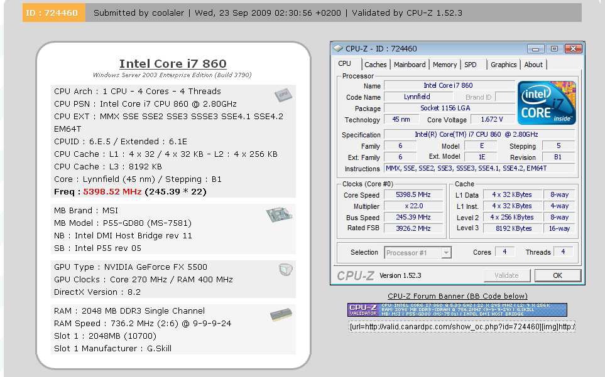Click the CPU-Z maximize button
Image resolution: width=605 pixels, height=377 pixels.
click(x=554, y=48)
